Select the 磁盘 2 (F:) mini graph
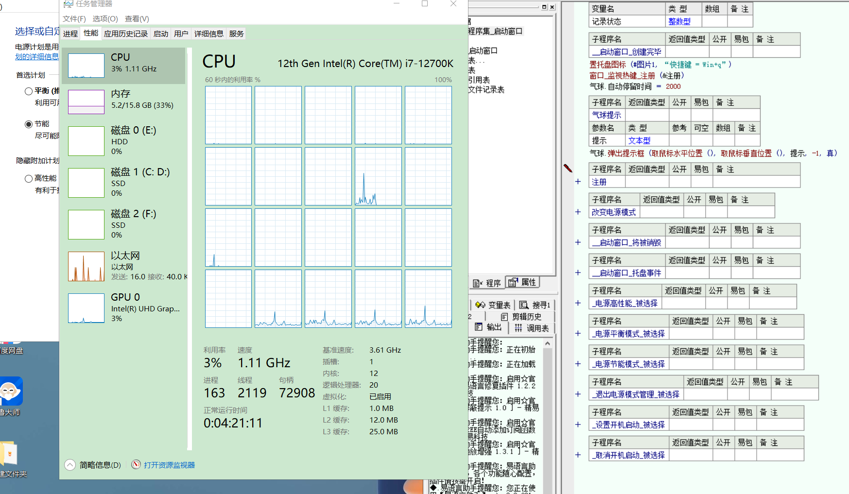The image size is (849, 494). (x=86, y=224)
